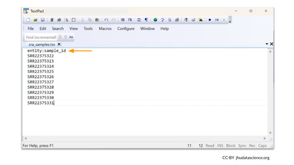The image size is (294, 165).
Task: Open the Macros menu
Action: pos(105,28)
